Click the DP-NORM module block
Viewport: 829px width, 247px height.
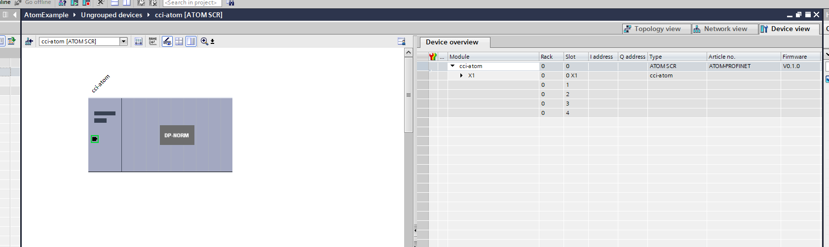[x=177, y=135]
